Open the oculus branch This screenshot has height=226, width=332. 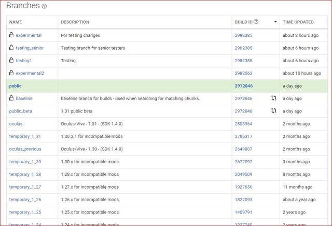(16, 124)
